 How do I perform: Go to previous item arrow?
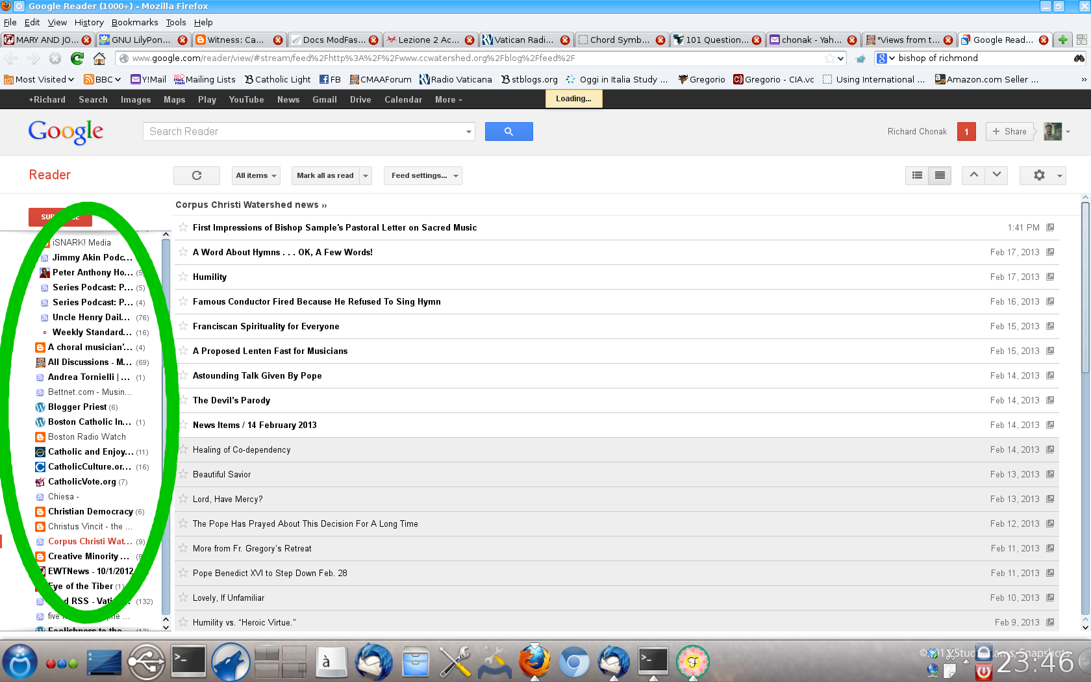[973, 175]
